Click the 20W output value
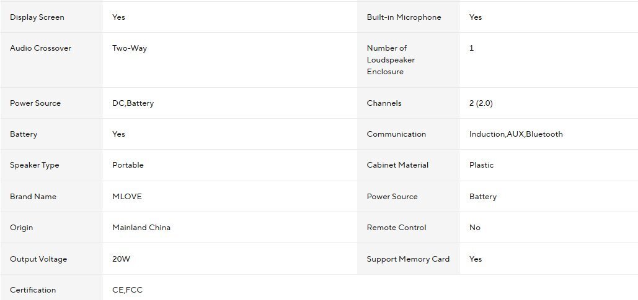Viewport: 638px width, 300px height. click(122, 259)
